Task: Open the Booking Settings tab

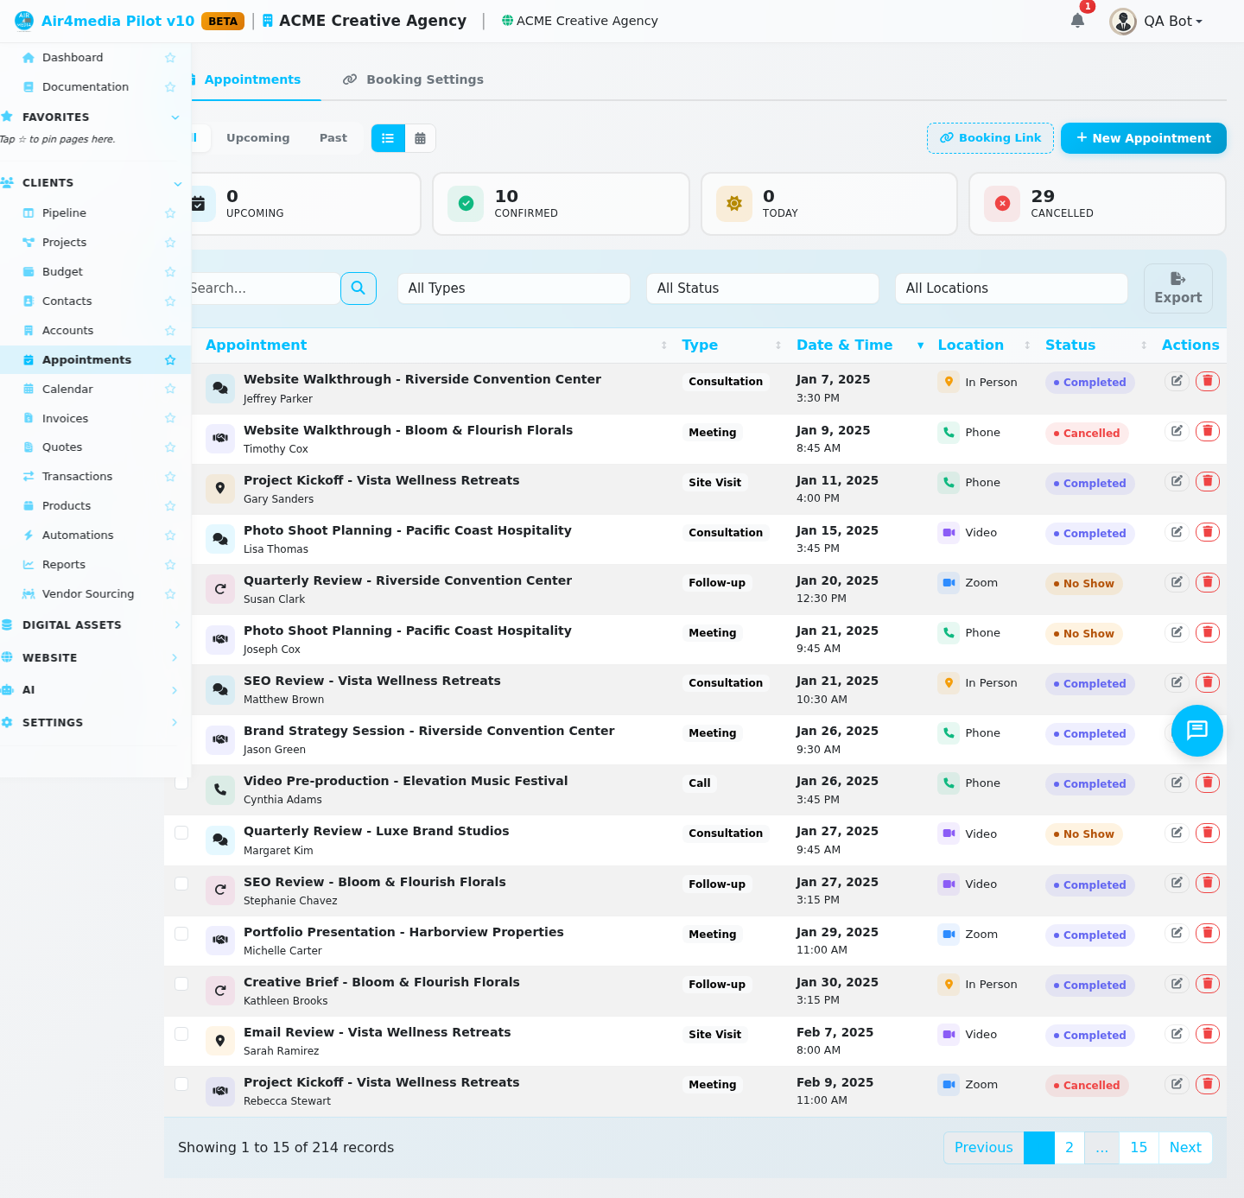Action: click(413, 79)
